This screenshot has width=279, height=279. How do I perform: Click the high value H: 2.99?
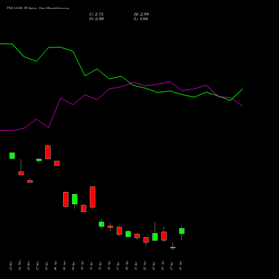coord(141,15)
